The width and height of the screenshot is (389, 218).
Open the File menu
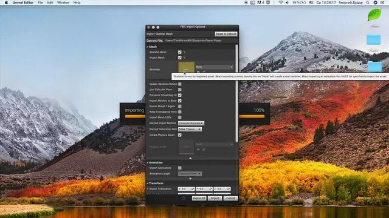coord(40,2)
